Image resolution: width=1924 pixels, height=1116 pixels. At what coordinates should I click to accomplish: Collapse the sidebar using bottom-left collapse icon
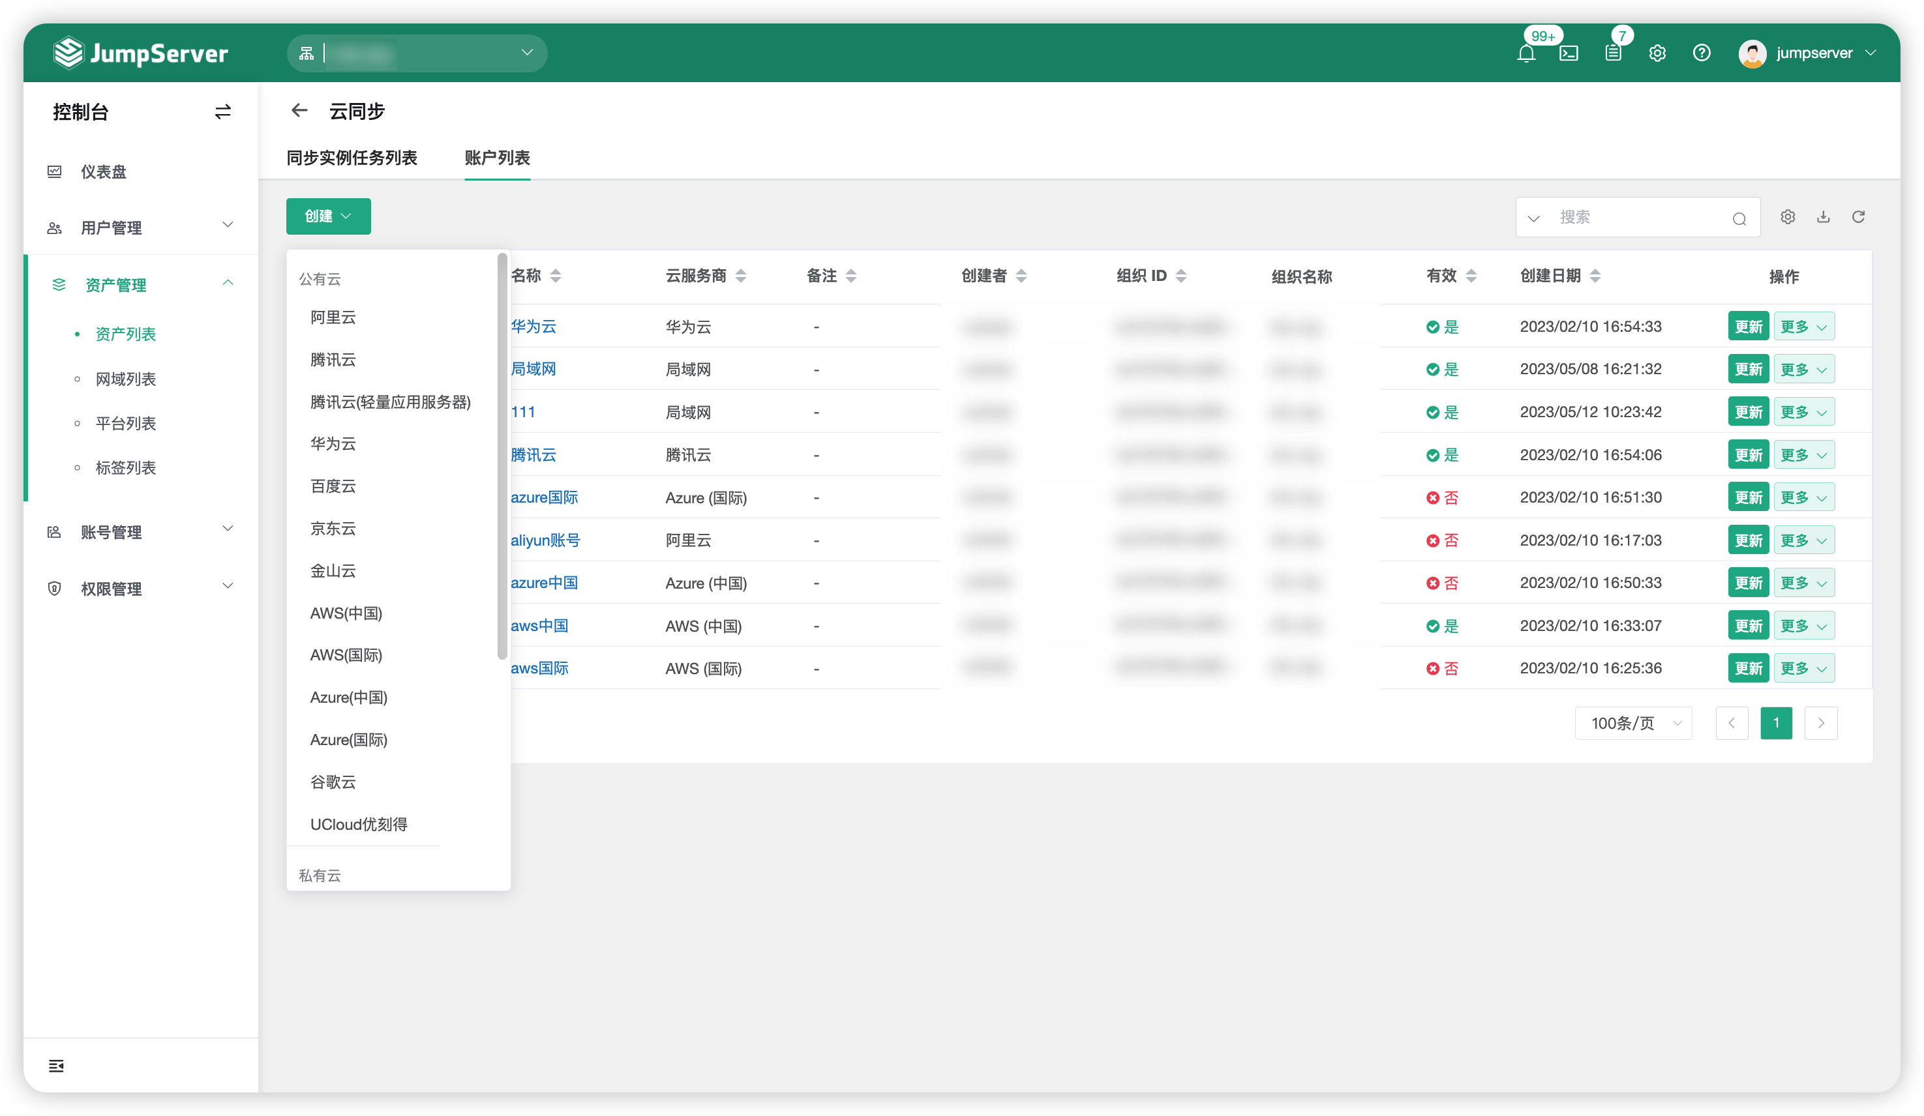click(x=55, y=1066)
